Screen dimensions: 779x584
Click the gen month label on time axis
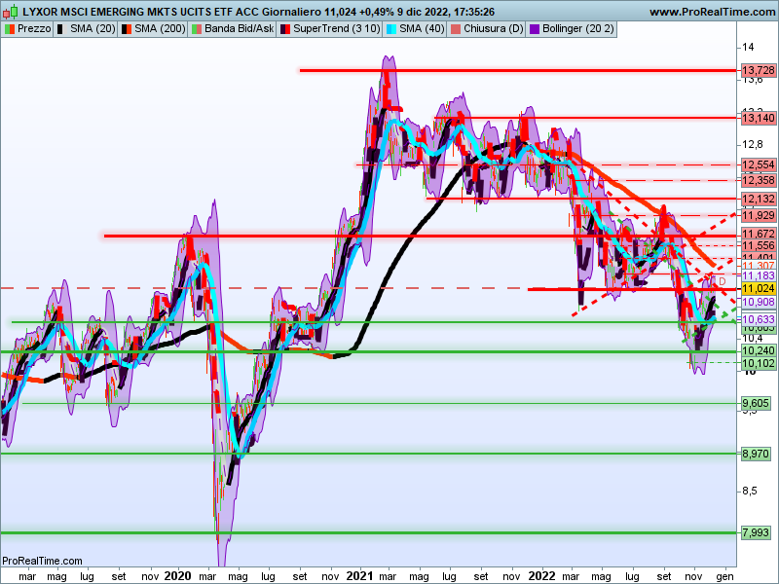pyautogui.click(x=724, y=576)
